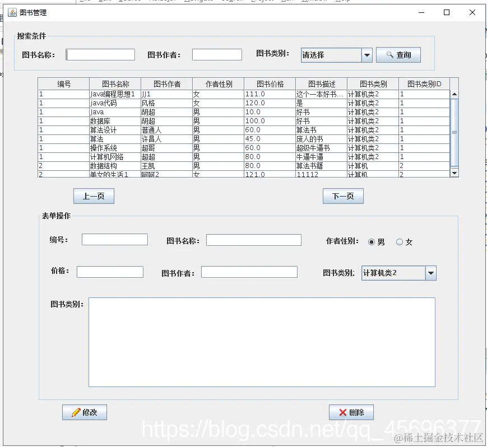Click the 下一页 next page button

(343, 196)
